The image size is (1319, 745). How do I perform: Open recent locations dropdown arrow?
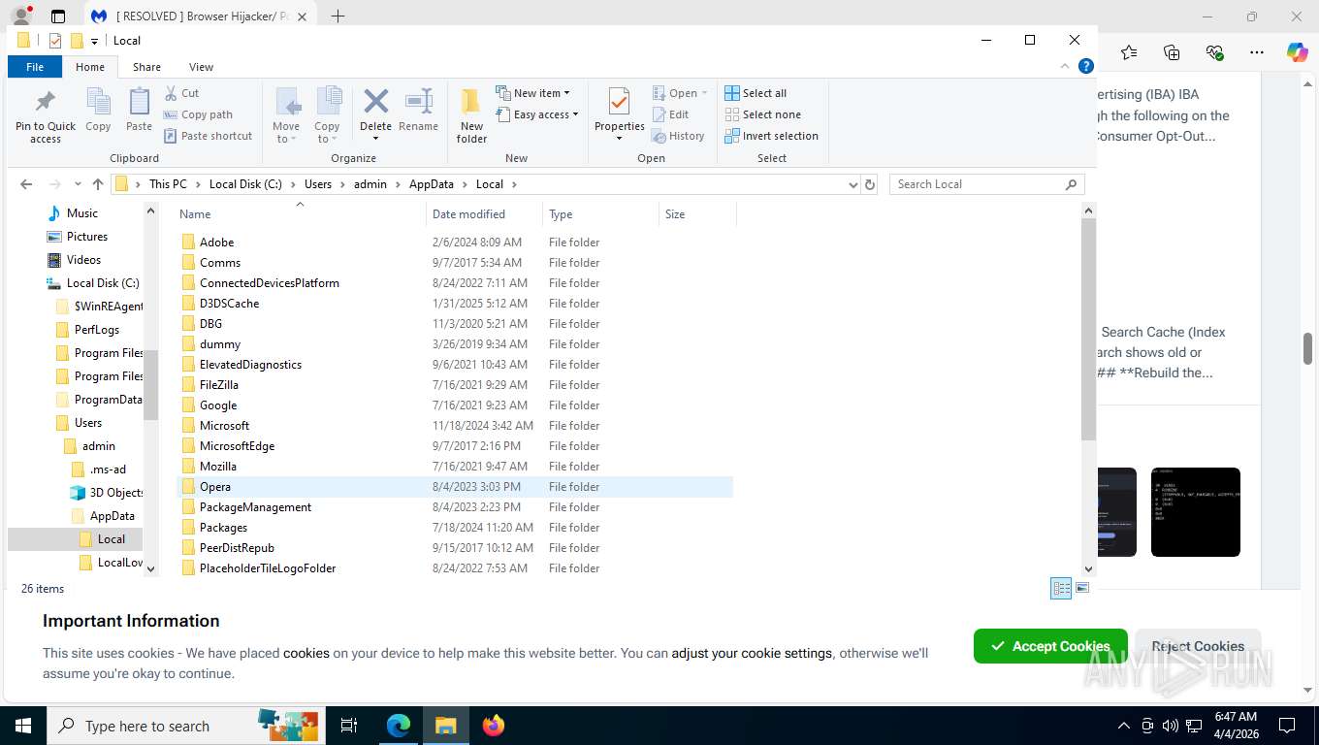[x=77, y=184]
